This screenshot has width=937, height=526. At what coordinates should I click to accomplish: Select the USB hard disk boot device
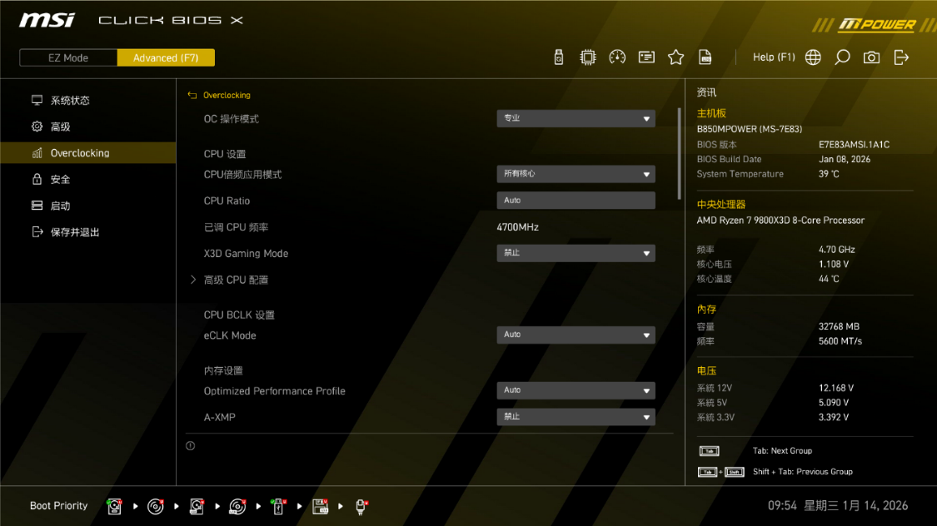197,506
